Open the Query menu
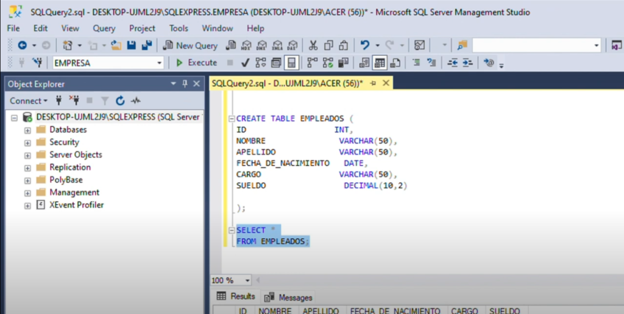 point(104,28)
